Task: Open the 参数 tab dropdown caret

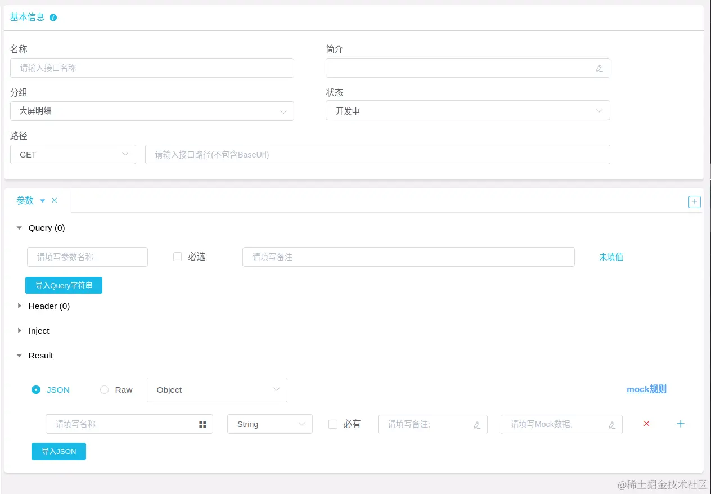Action: [43, 201]
